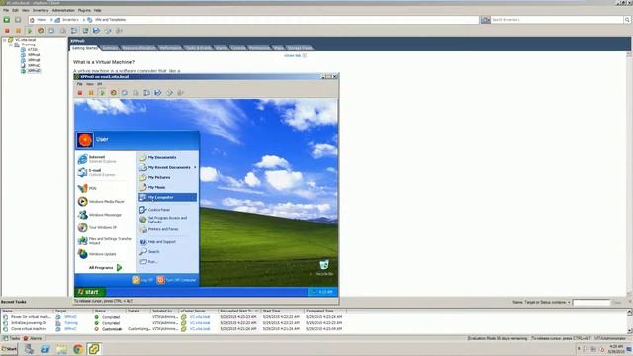Click the Internet Explorer icon in XP Start menu
Image resolution: width=633 pixels, height=356 pixels.
pos(83,159)
